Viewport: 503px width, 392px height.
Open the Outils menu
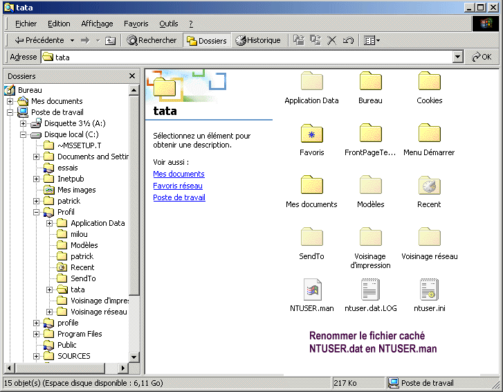pyautogui.click(x=168, y=24)
